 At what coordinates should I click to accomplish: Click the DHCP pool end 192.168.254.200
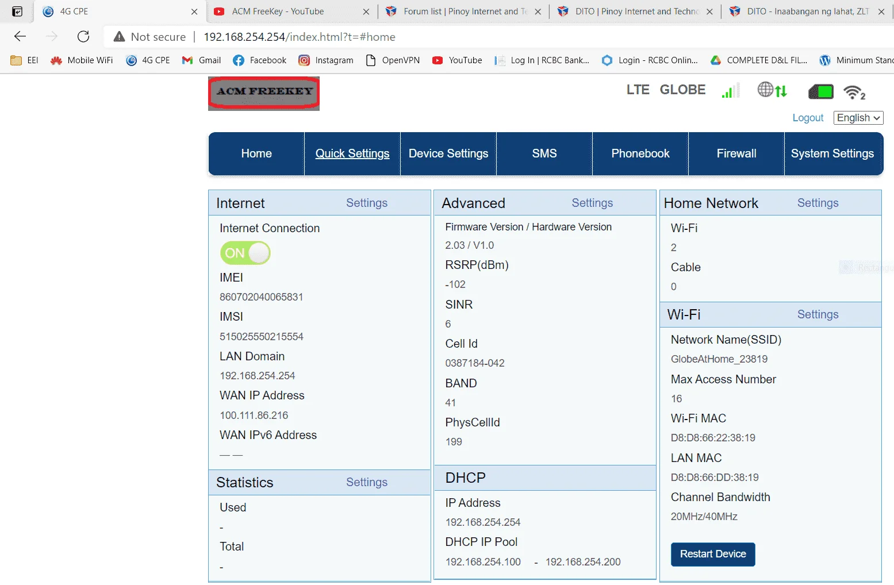pyautogui.click(x=583, y=562)
